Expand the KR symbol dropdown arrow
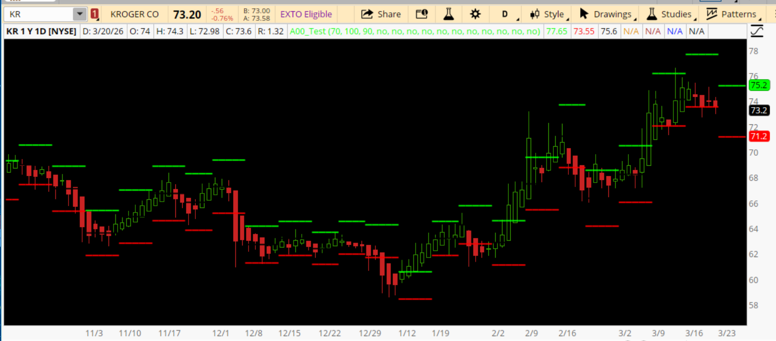 pyautogui.click(x=80, y=14)
